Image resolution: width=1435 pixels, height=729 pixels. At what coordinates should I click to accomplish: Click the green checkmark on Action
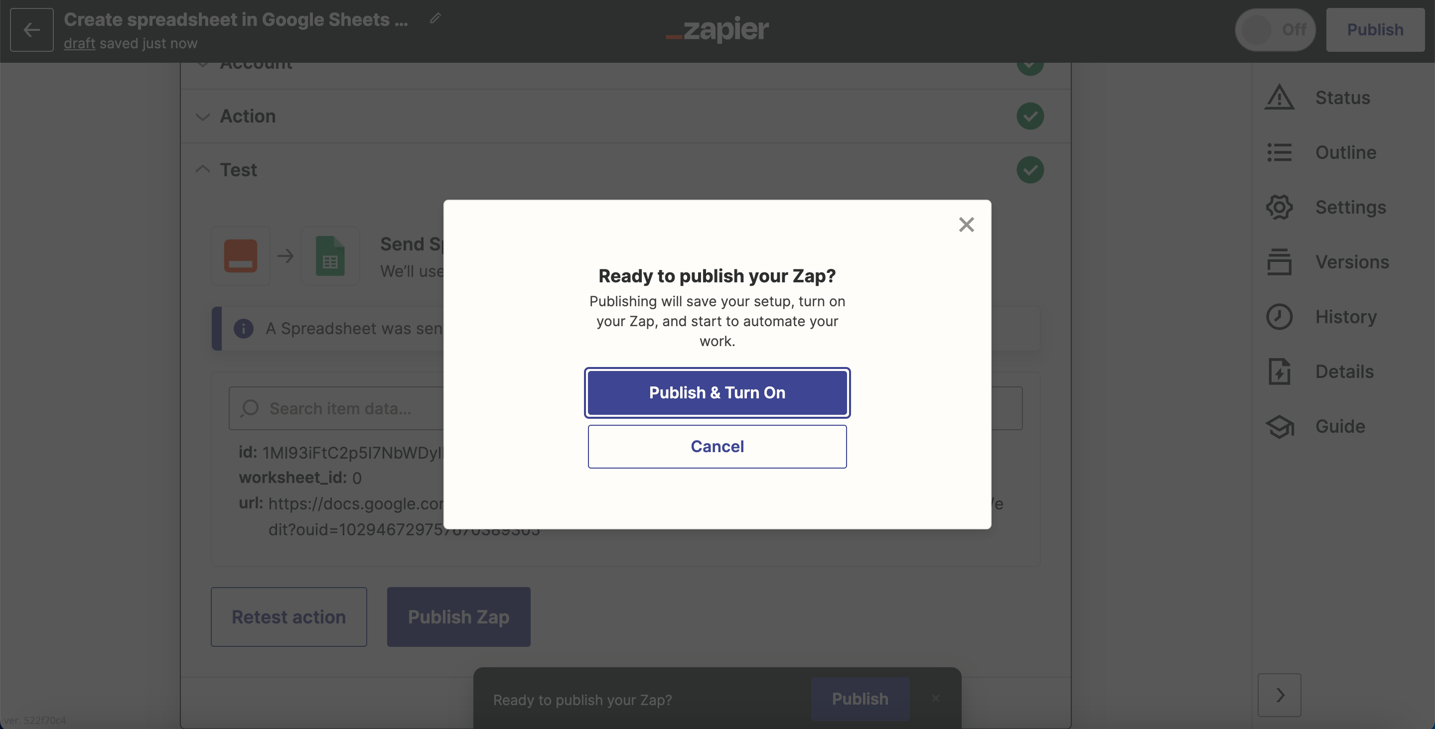tap(1030, 116)
